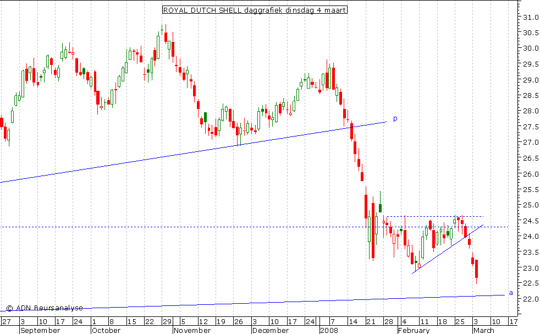Select the 27.5 price axis label
Viewport: 540px width, 334px height.
pyautogui.click(x=530, y=127)
